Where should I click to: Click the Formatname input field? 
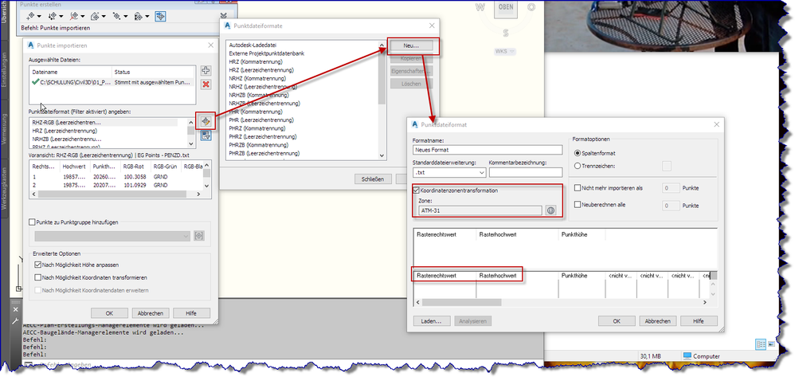pos(488,150)
